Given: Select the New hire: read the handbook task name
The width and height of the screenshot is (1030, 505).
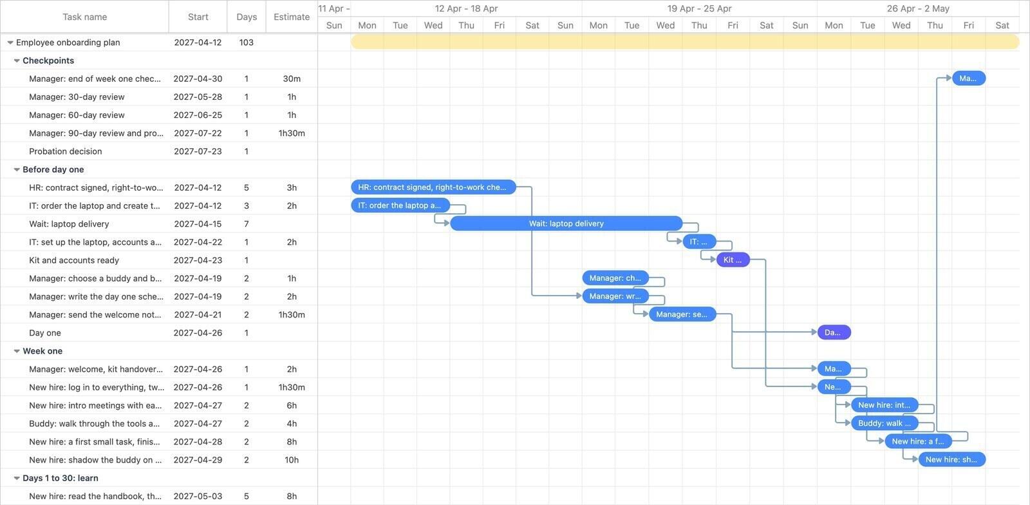Looking at the screenshot, I should (x=96, y=496).
